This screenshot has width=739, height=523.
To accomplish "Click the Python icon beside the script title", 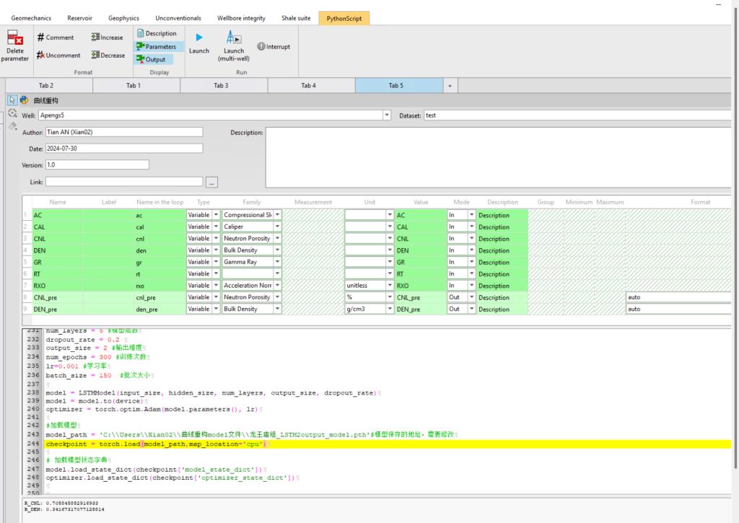I will (x=24, y=100).
